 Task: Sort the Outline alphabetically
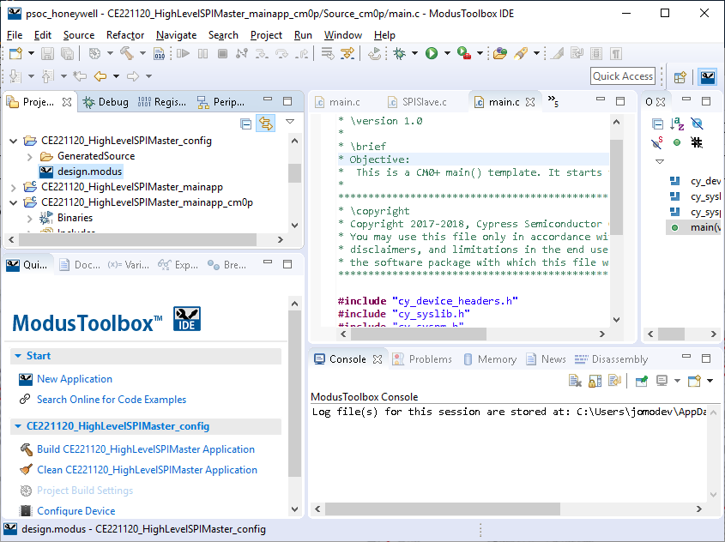[677, 124]
